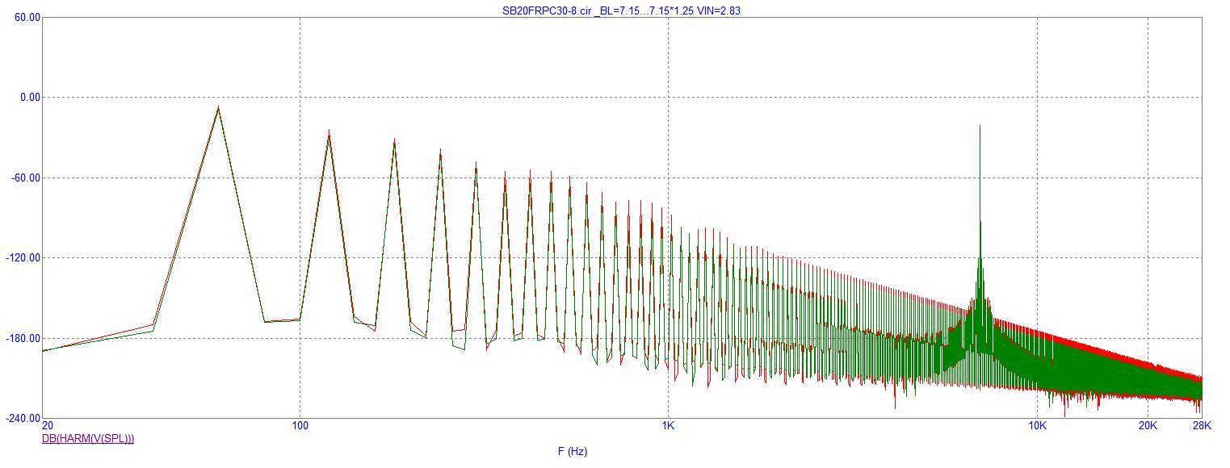Screen dimensions: 1230x468
Task: Click the 20K frequency axis label
Action: tap(1148, 426)
